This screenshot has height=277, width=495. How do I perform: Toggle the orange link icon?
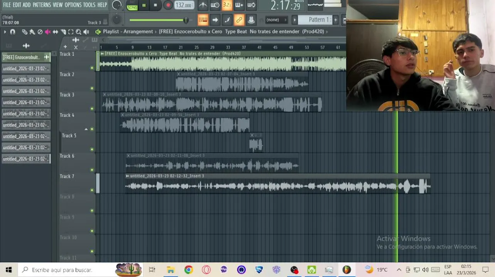(239, 20)
